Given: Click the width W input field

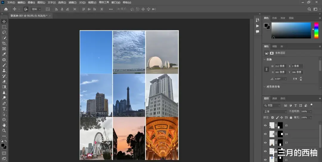Looking at the screenshot, I should (x=280, y=66).
